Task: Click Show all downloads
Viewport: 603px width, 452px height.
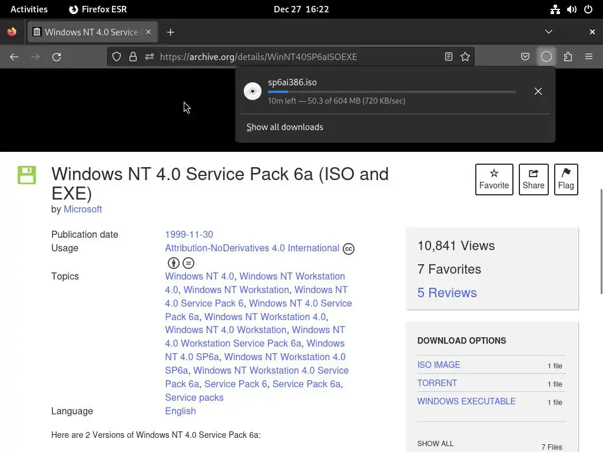Action: coord(285,127)
